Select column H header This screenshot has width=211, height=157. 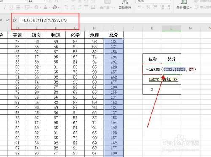94,28
